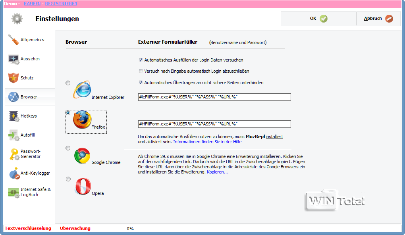Open the Browser settings tab
This screenshot has height=235, width=405.
(30, 97)
